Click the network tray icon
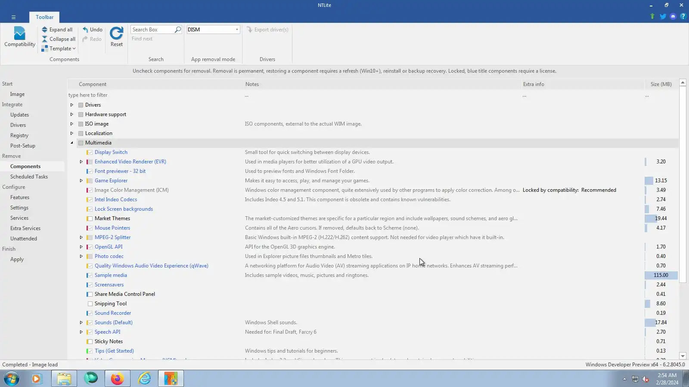689x387 pixels. [635, 379]
